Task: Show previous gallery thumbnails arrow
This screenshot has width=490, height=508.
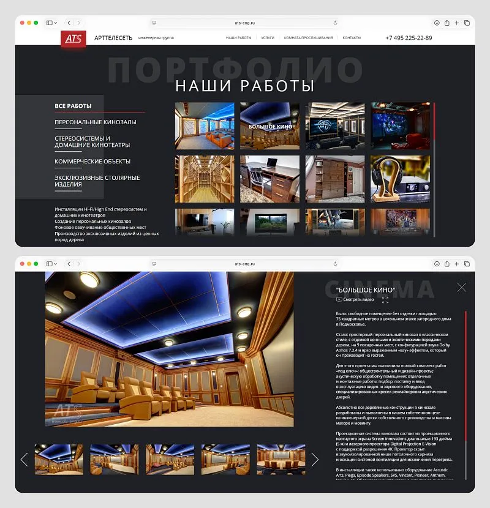Action: (x=24, y=460)
